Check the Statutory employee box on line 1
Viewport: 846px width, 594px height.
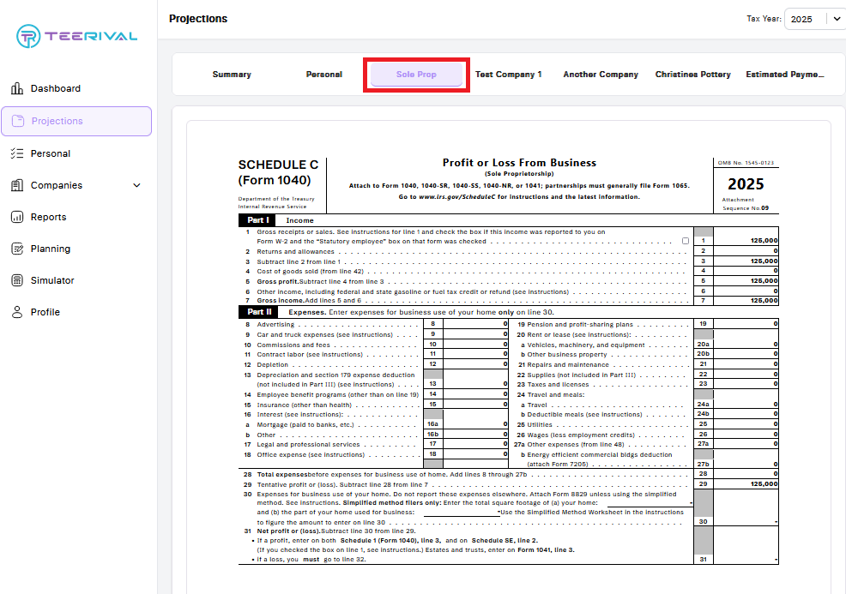click(686, 241)
